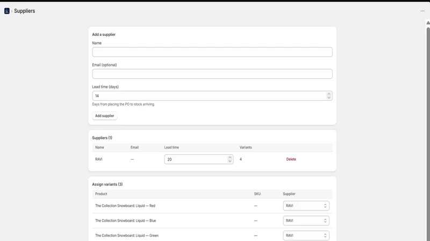
Task: Open supplier dropdown for Liquid — Blue variant
Action: pos(306,221)
